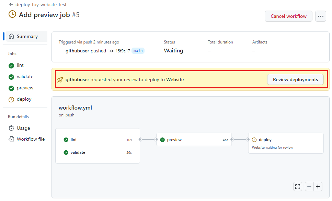Click the Waiting status text
The image size is (332, 201).
tap(173, 51)
